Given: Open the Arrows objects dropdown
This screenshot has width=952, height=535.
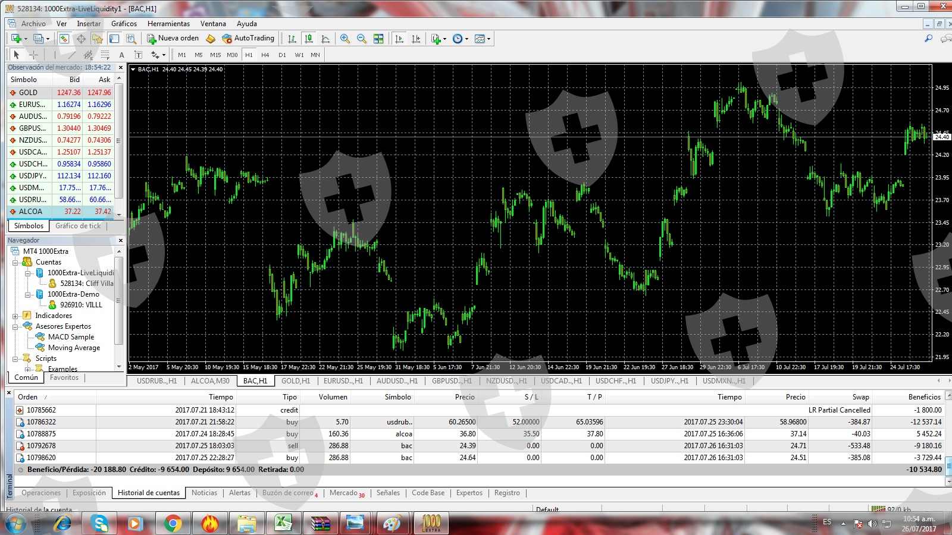Looking at the screenshot, I should click(158, 55).
